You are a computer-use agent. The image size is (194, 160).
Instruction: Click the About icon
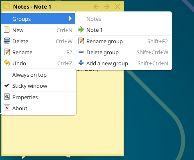tap(7, 108)
